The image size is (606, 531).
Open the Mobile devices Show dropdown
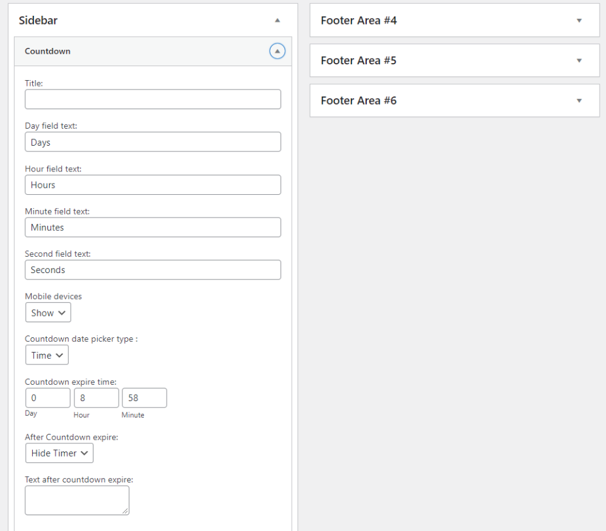[x=48, y=313]
